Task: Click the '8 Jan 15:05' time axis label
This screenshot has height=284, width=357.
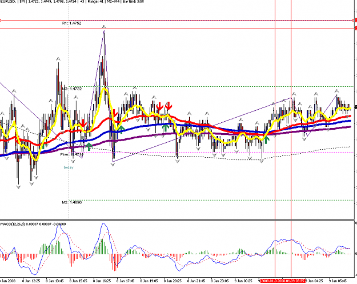Action: [x=78, y=281]
